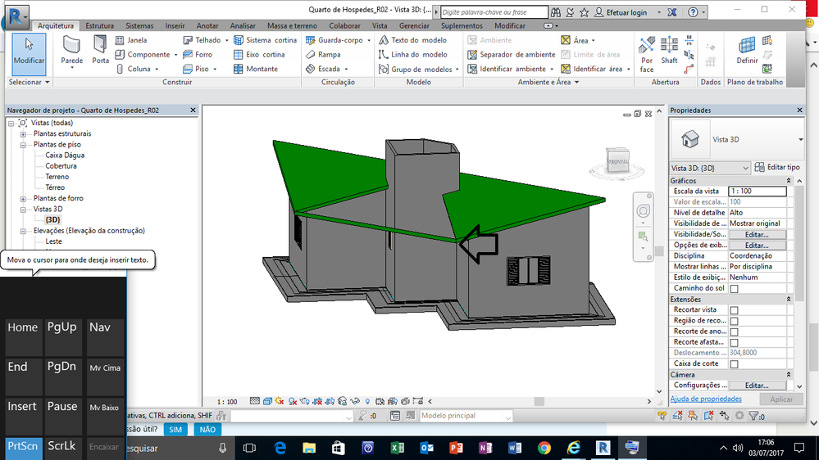Select the Parede wall tool
Screen dimensions: 819x460
click(71, 51)
